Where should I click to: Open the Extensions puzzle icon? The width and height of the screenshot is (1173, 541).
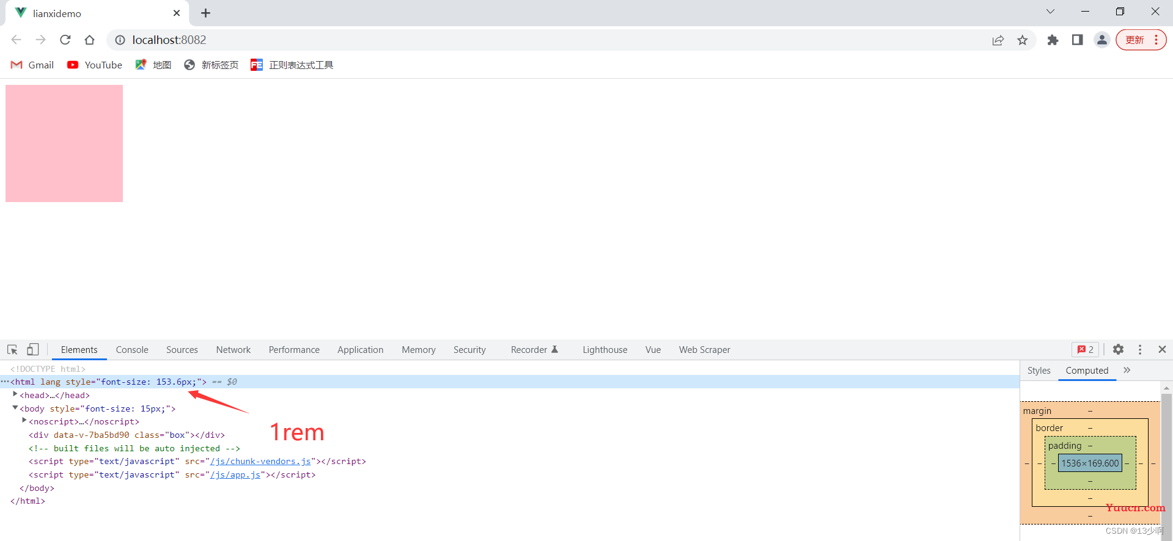(x=1053, y=40)
